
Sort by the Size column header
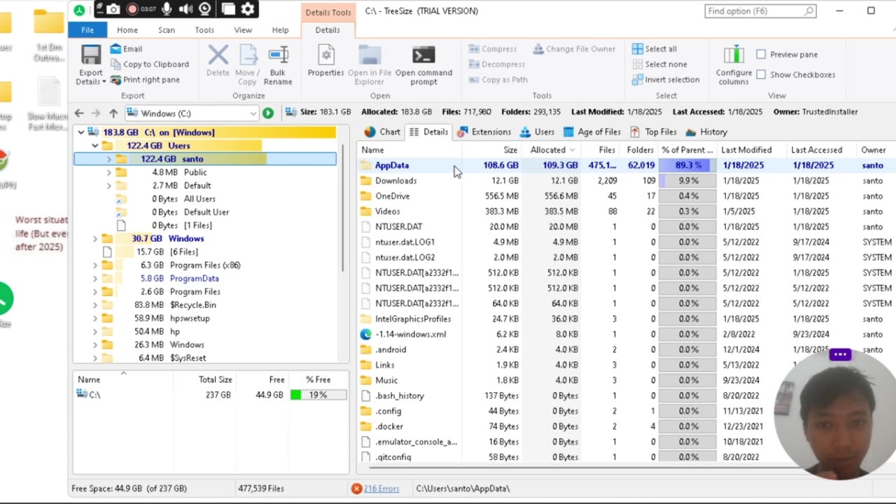[x=493, y=150]
